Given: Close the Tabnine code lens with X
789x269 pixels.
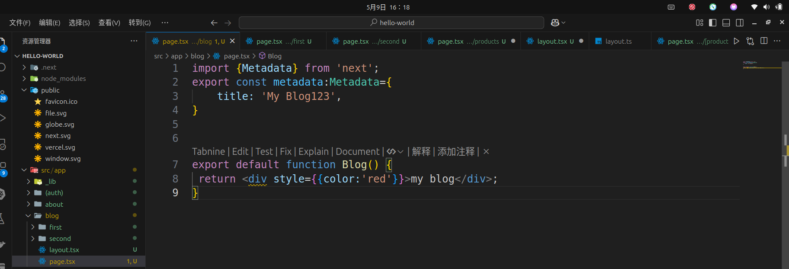Looking at the screenshot, I should [486, 152].
